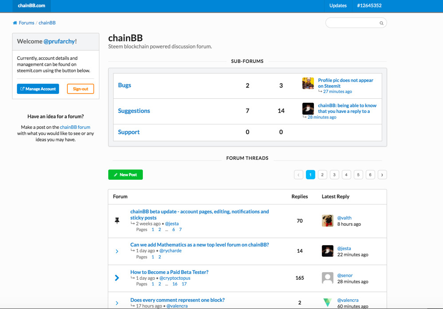The width and height of the screenshot is (443, 309).
Task: Click the search magnifier icon
Action: point(381,23)
